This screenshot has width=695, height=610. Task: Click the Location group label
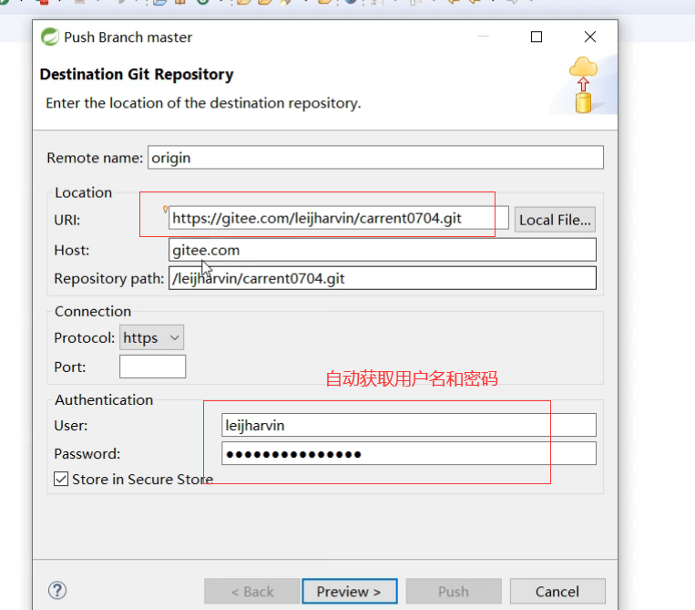pyautogui.click(x=83, y=192)
